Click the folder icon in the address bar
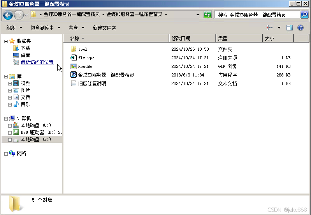 click(x=33, y=14)
